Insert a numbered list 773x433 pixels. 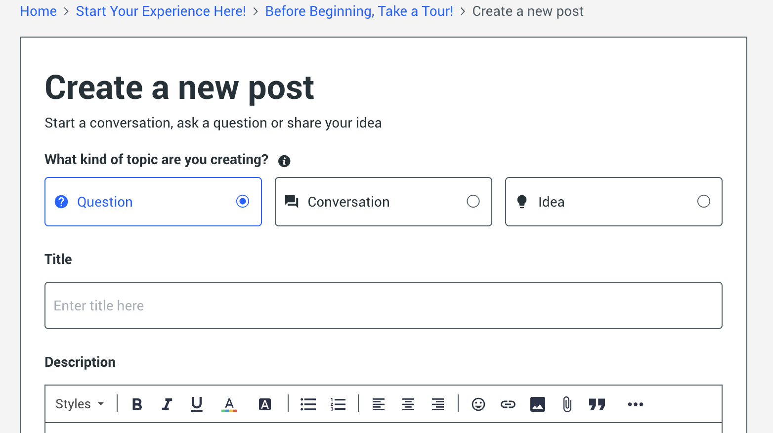tap(338, 404)
